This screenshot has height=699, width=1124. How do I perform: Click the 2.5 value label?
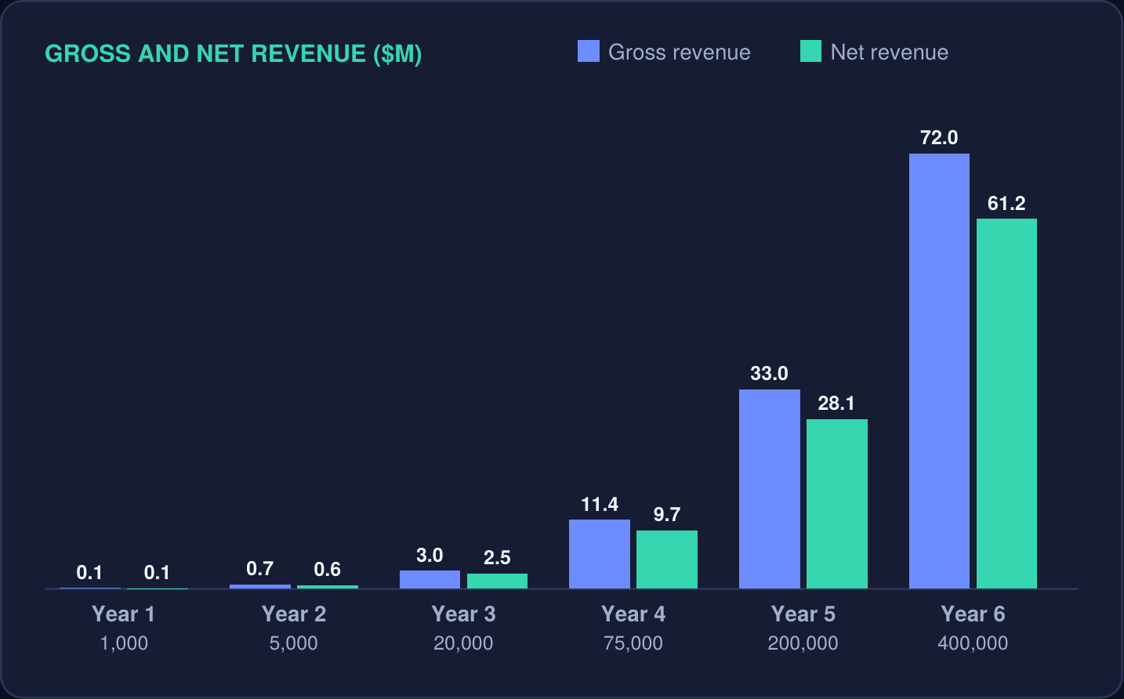[x=497, y=558]
